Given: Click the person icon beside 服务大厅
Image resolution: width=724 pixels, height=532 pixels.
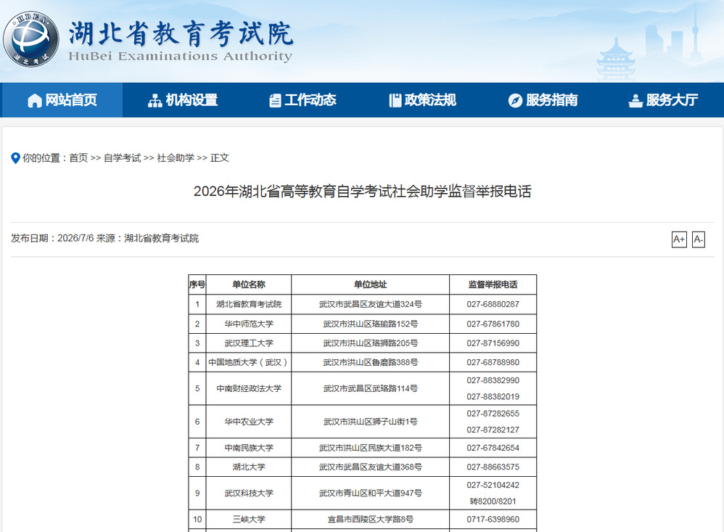Looking at the screenshot, I should [635, 100].
